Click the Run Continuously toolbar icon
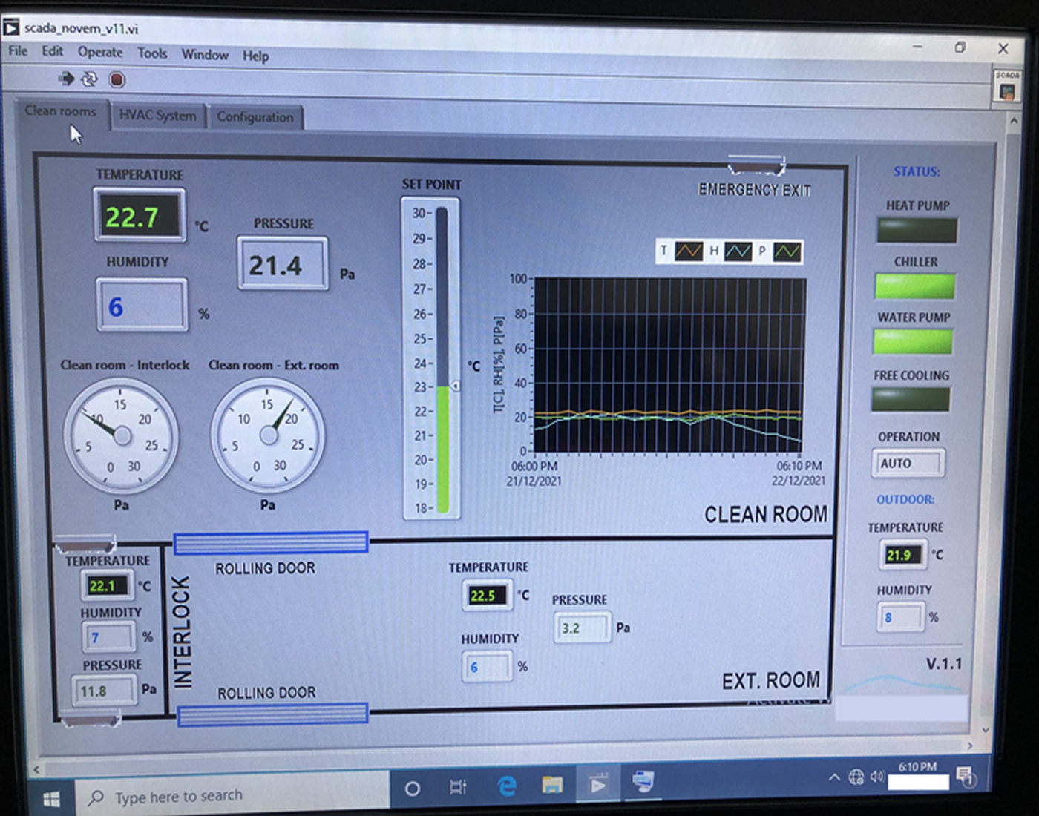Viewport: 1039px width, 816px height. point(90,79)
